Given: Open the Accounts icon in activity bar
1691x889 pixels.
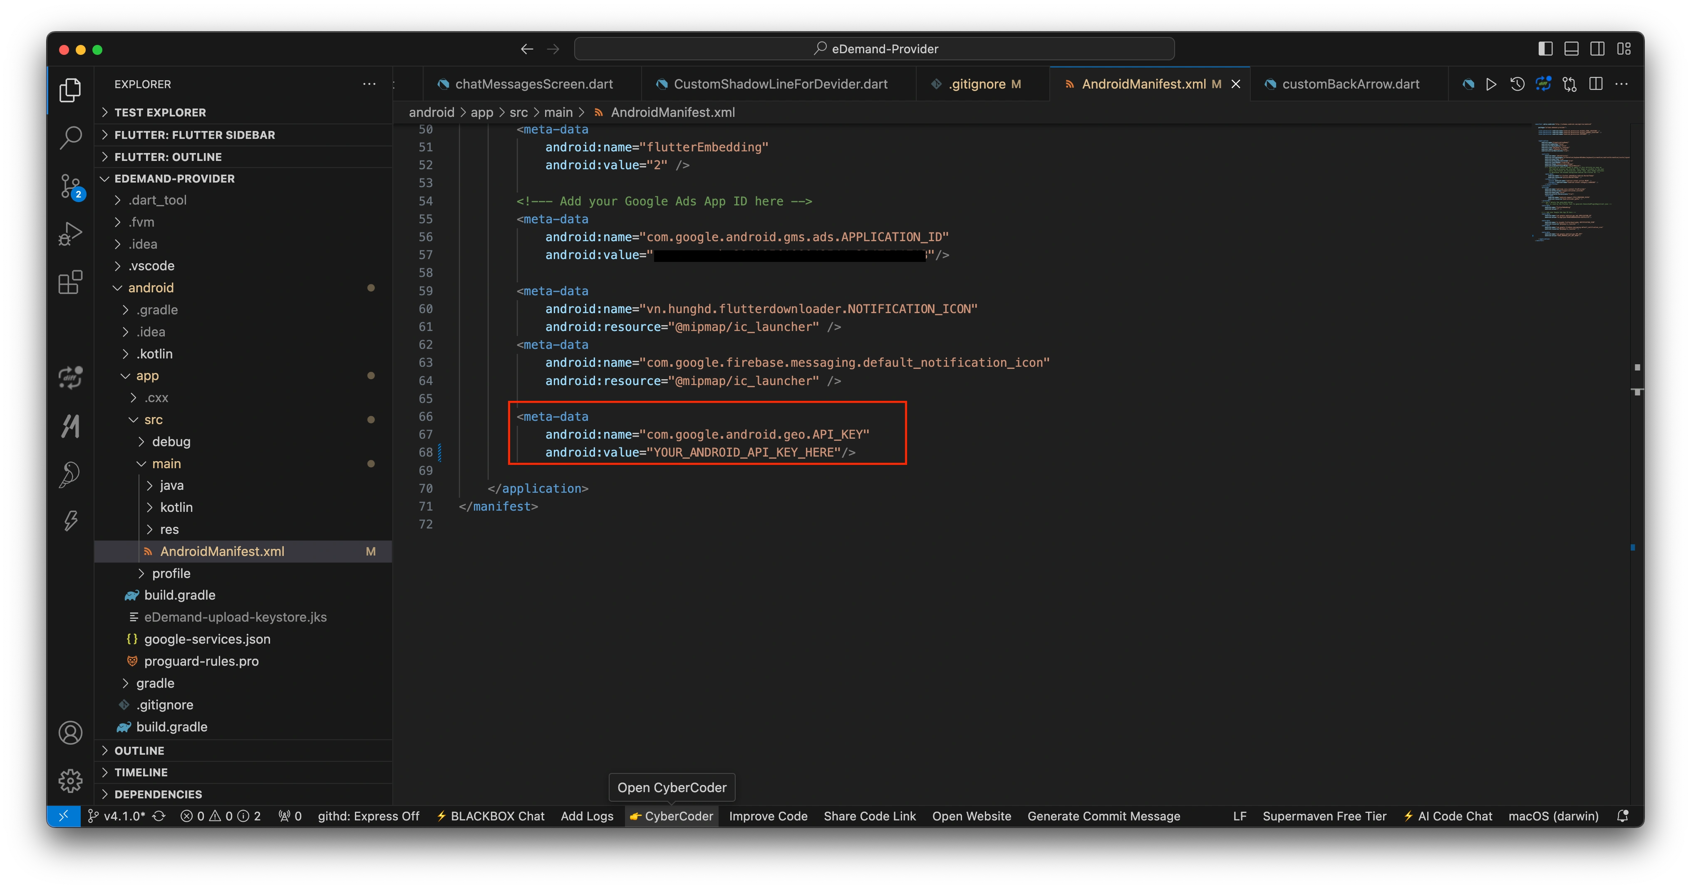Looking at the screenshot, I should [x=70, y=732].
